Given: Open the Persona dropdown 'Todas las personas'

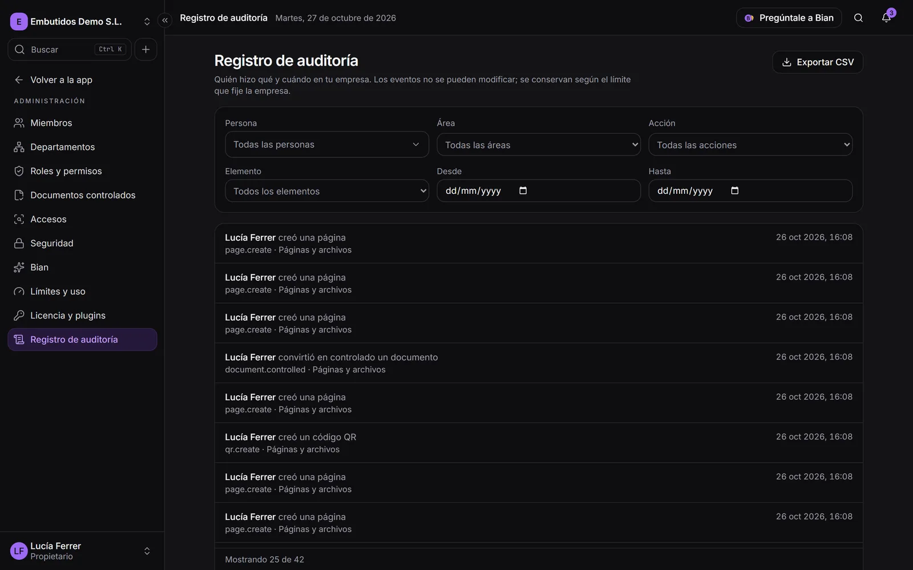Looking at the screenshot, I should [x=327, y=145].
